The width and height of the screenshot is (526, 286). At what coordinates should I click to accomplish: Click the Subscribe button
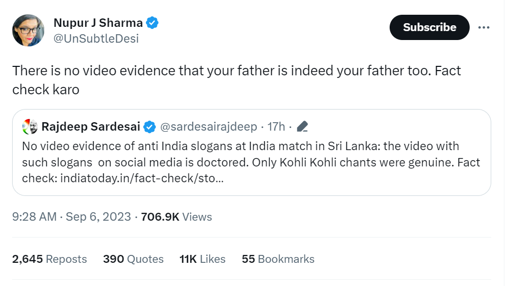430,27
